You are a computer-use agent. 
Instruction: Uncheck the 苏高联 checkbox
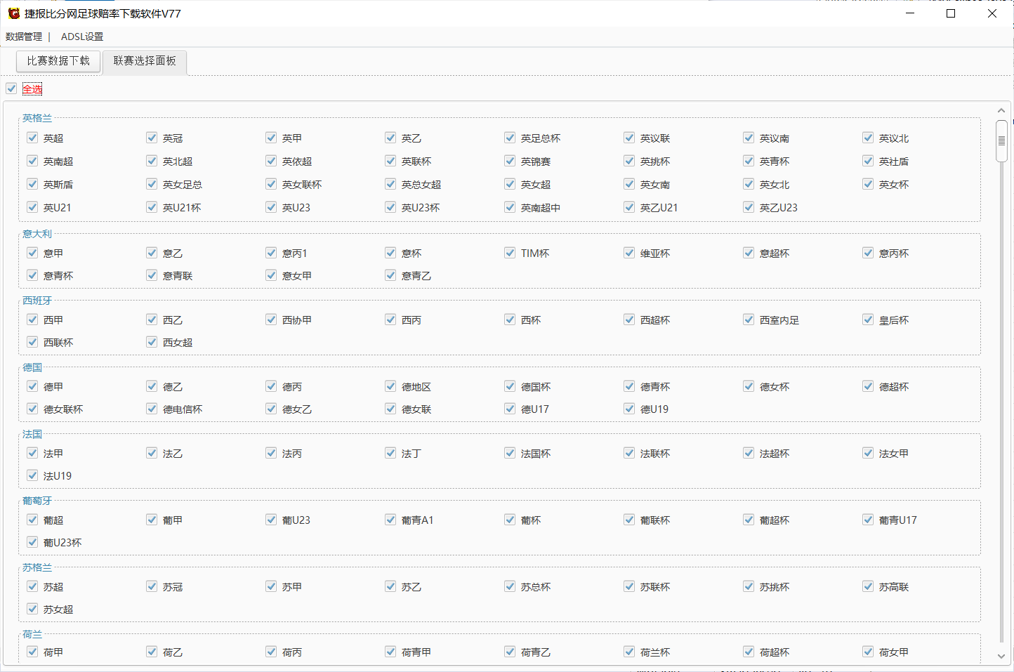[868, 586]
